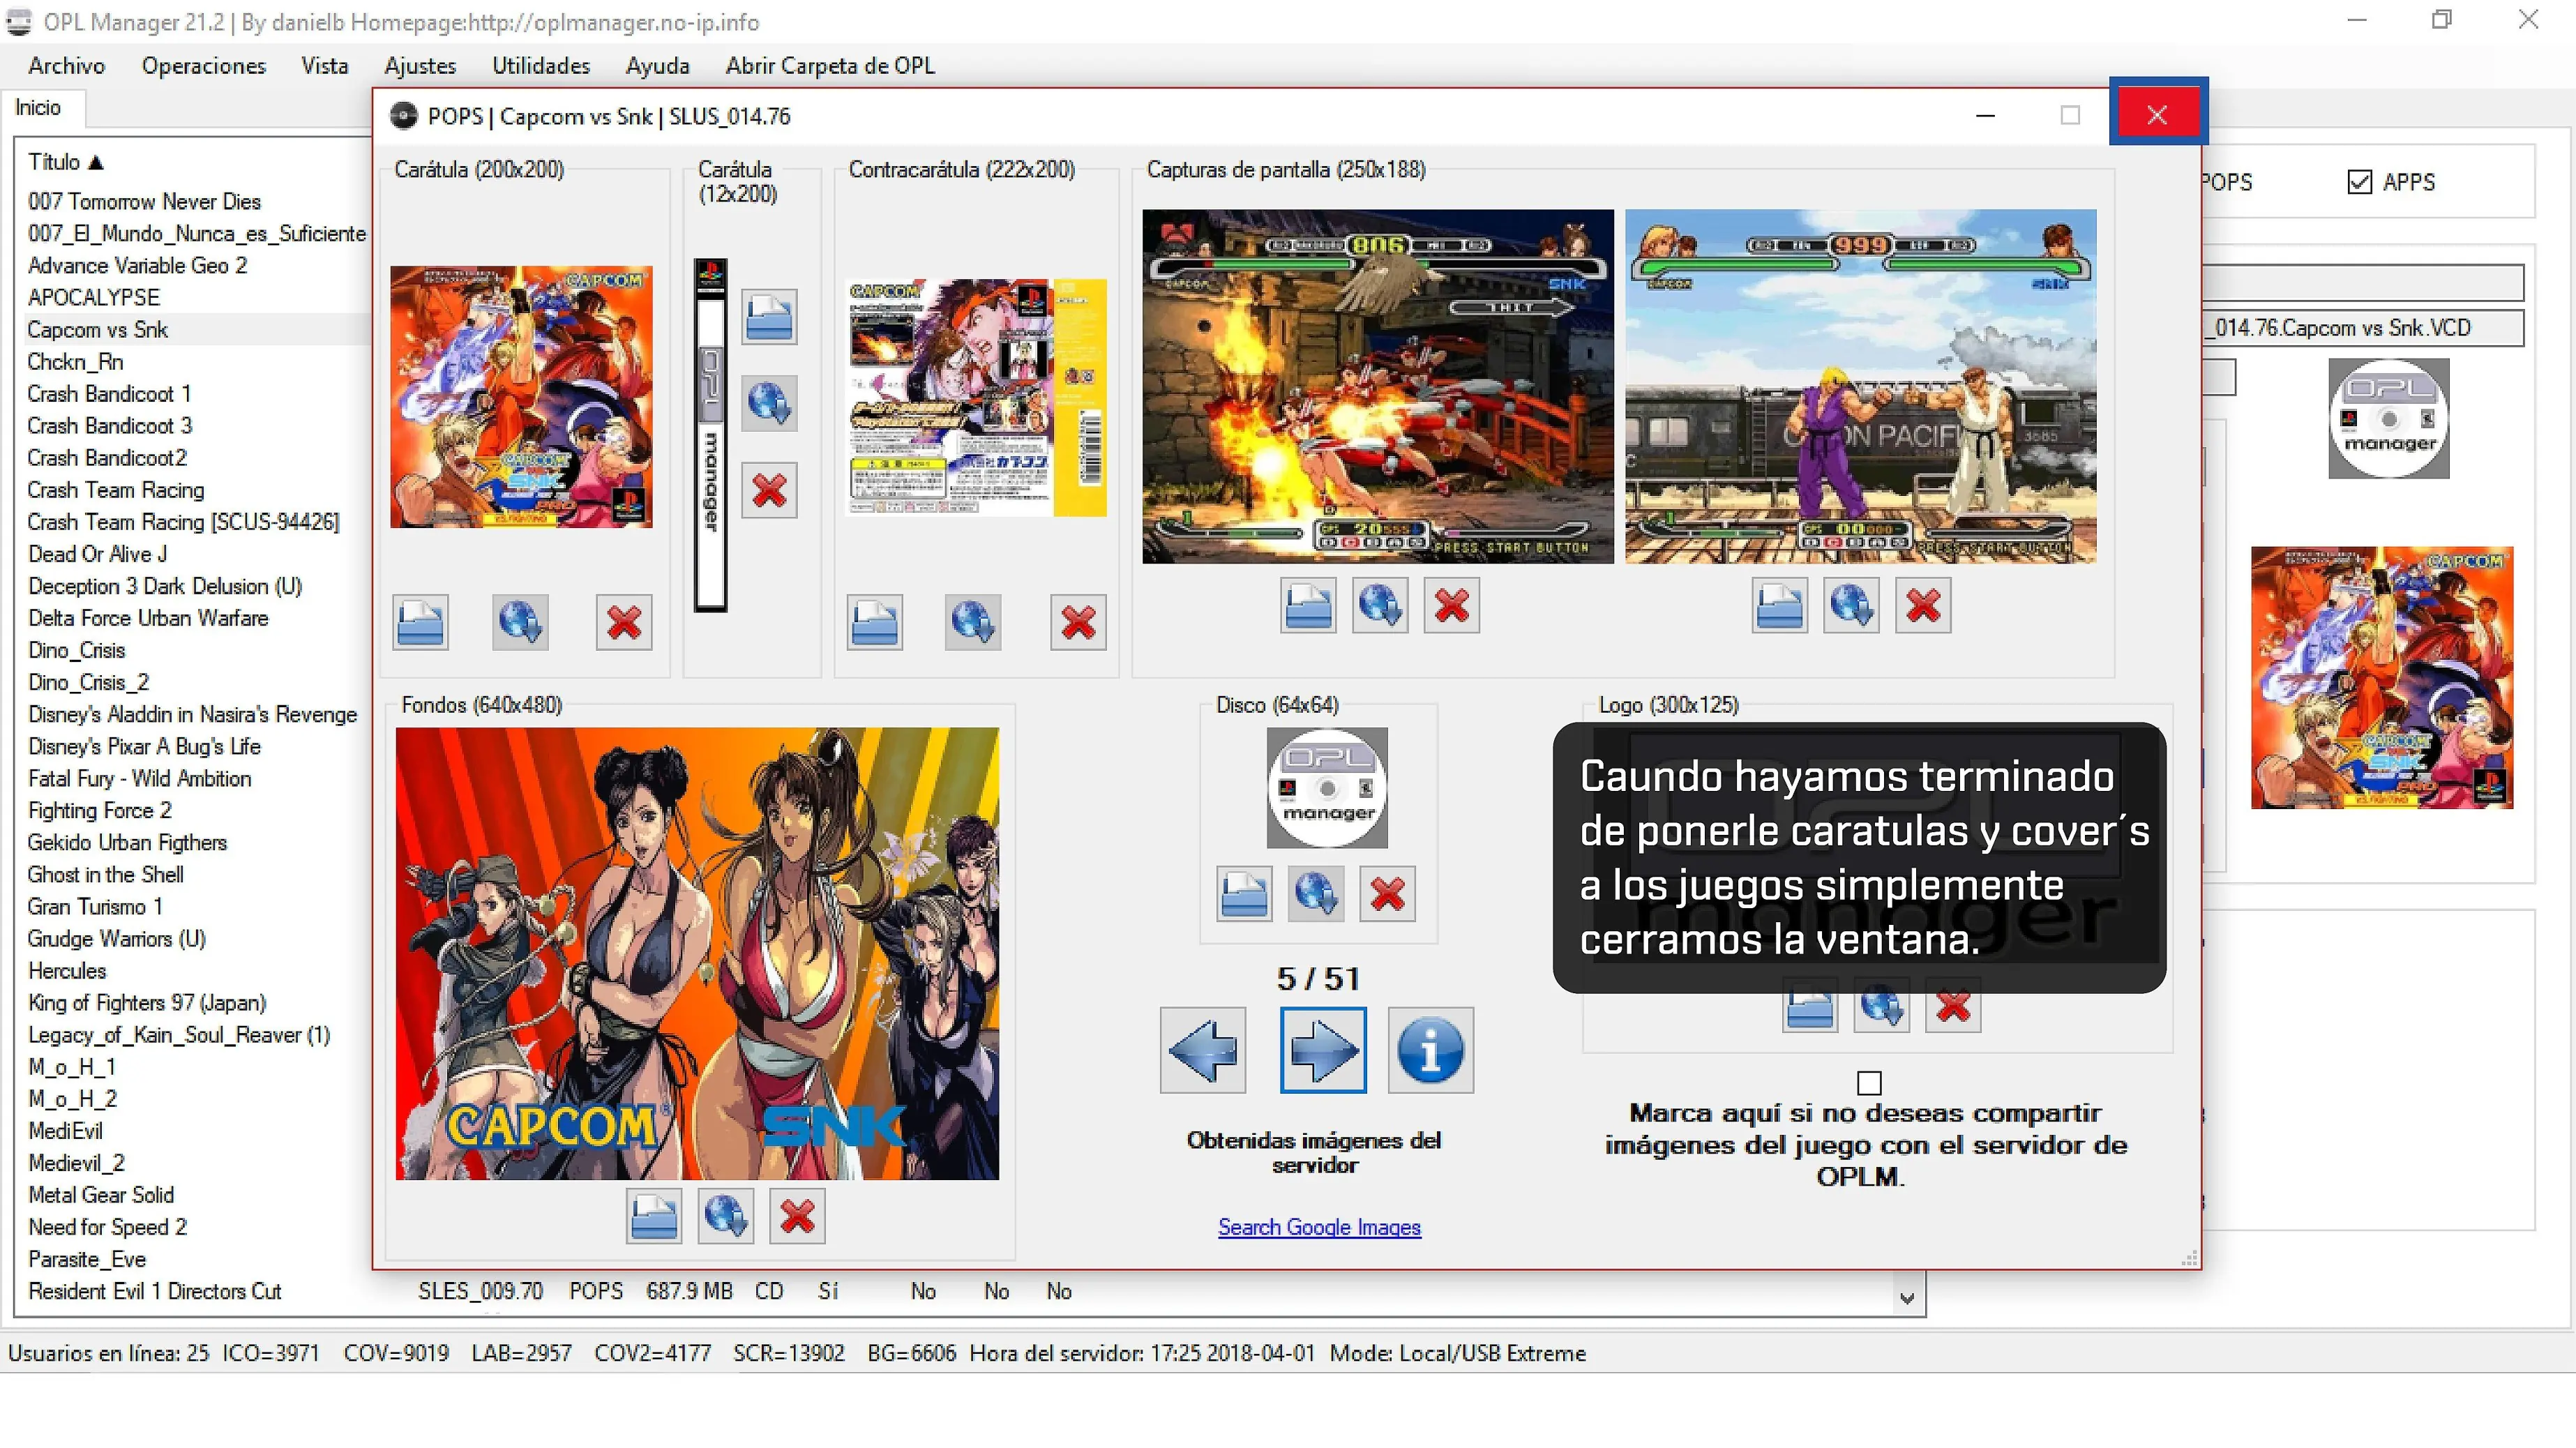Download first screenshot capture from server
2576x1448 pixels.
click(x=1380, y=605)
